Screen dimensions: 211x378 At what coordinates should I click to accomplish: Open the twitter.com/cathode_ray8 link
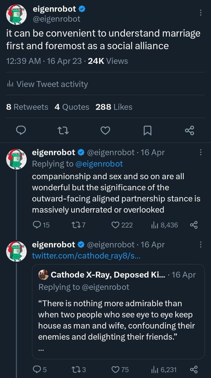(x=86, y=256)
